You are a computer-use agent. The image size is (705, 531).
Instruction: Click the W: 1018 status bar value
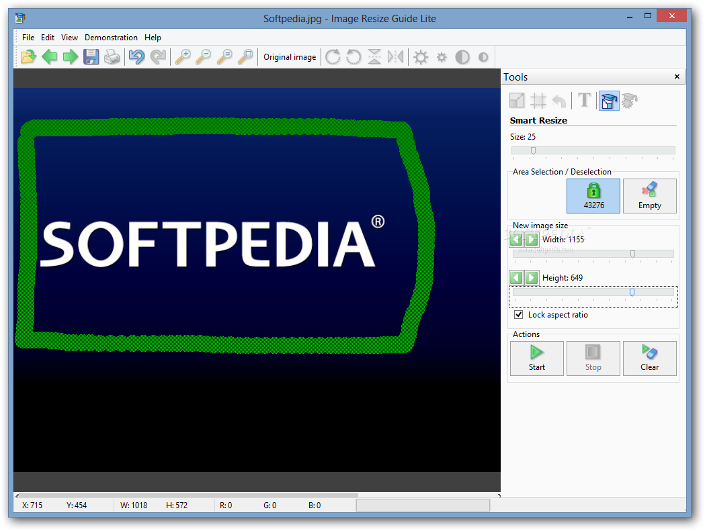tap(134, 505)
